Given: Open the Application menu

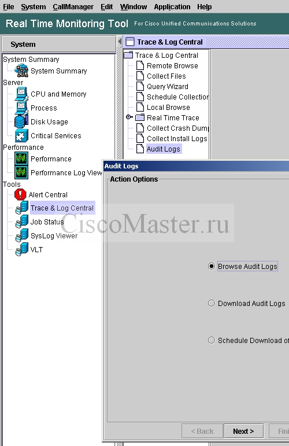Looking at the screenshot, I should point(172,6).
